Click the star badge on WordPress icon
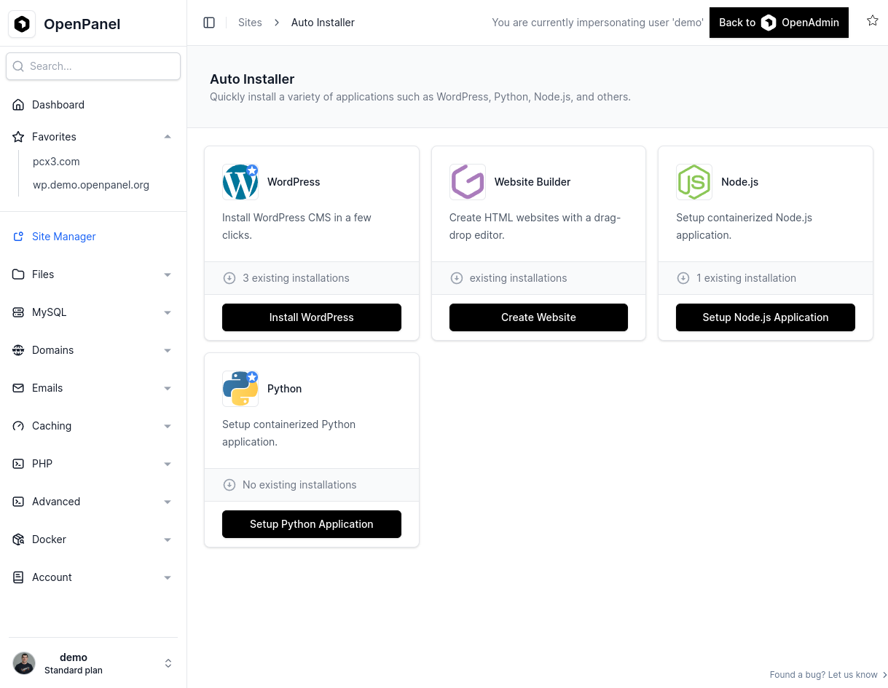 (x=252, y=170)
